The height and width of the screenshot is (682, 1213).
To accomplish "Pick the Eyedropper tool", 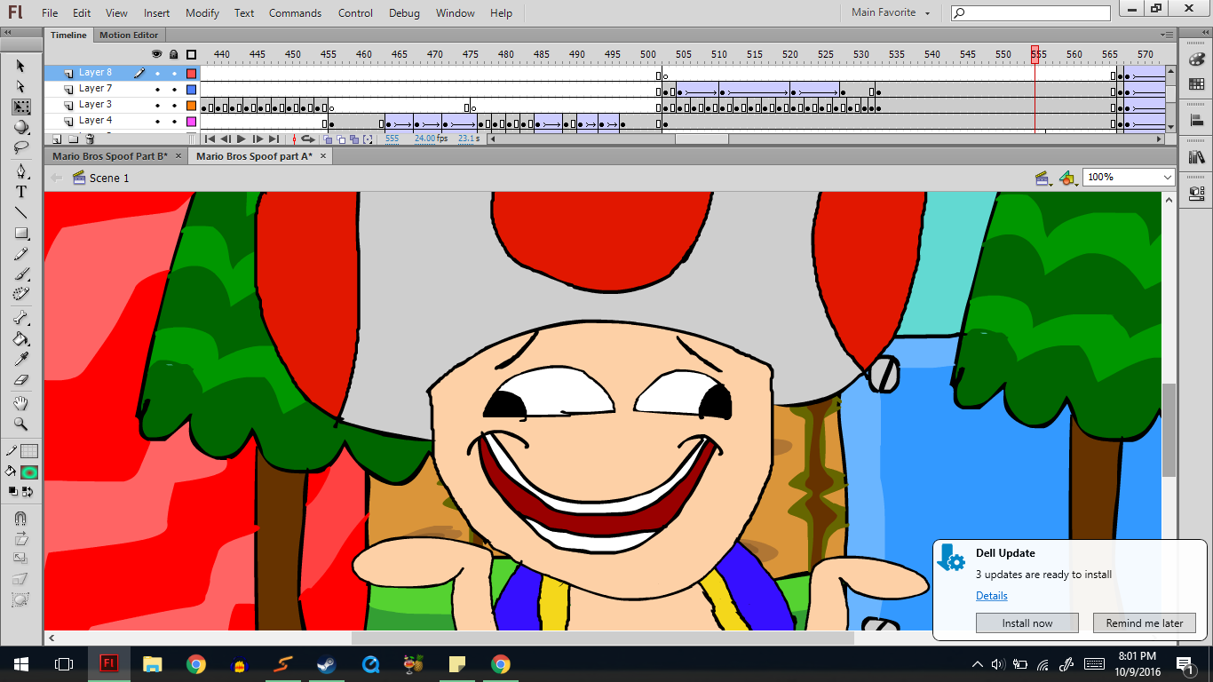I will 21,359.
